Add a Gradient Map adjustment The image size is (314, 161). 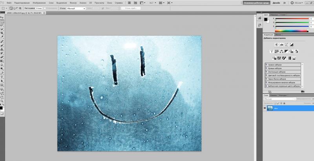click(289, 58)
